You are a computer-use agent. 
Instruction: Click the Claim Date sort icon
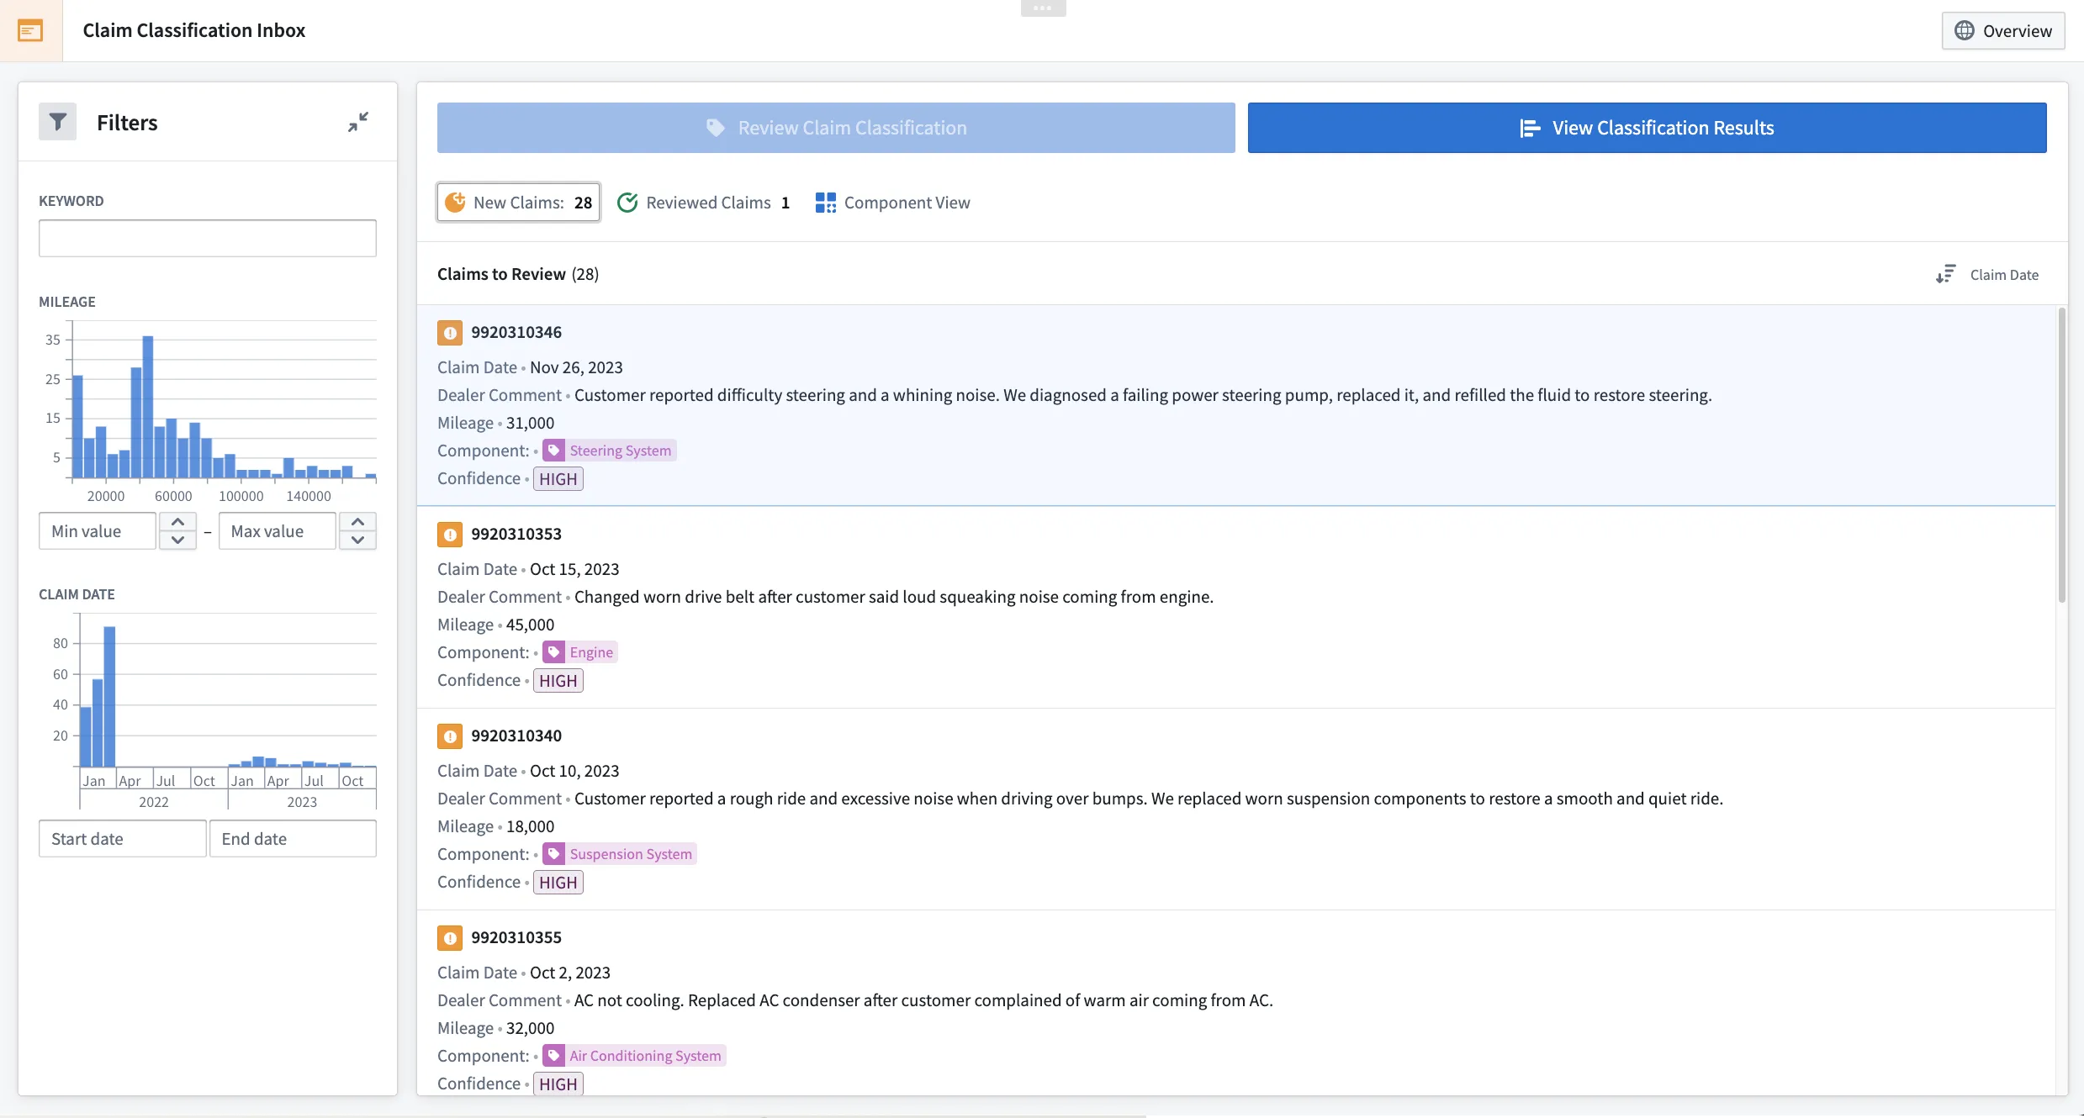tap(1945, 275)
